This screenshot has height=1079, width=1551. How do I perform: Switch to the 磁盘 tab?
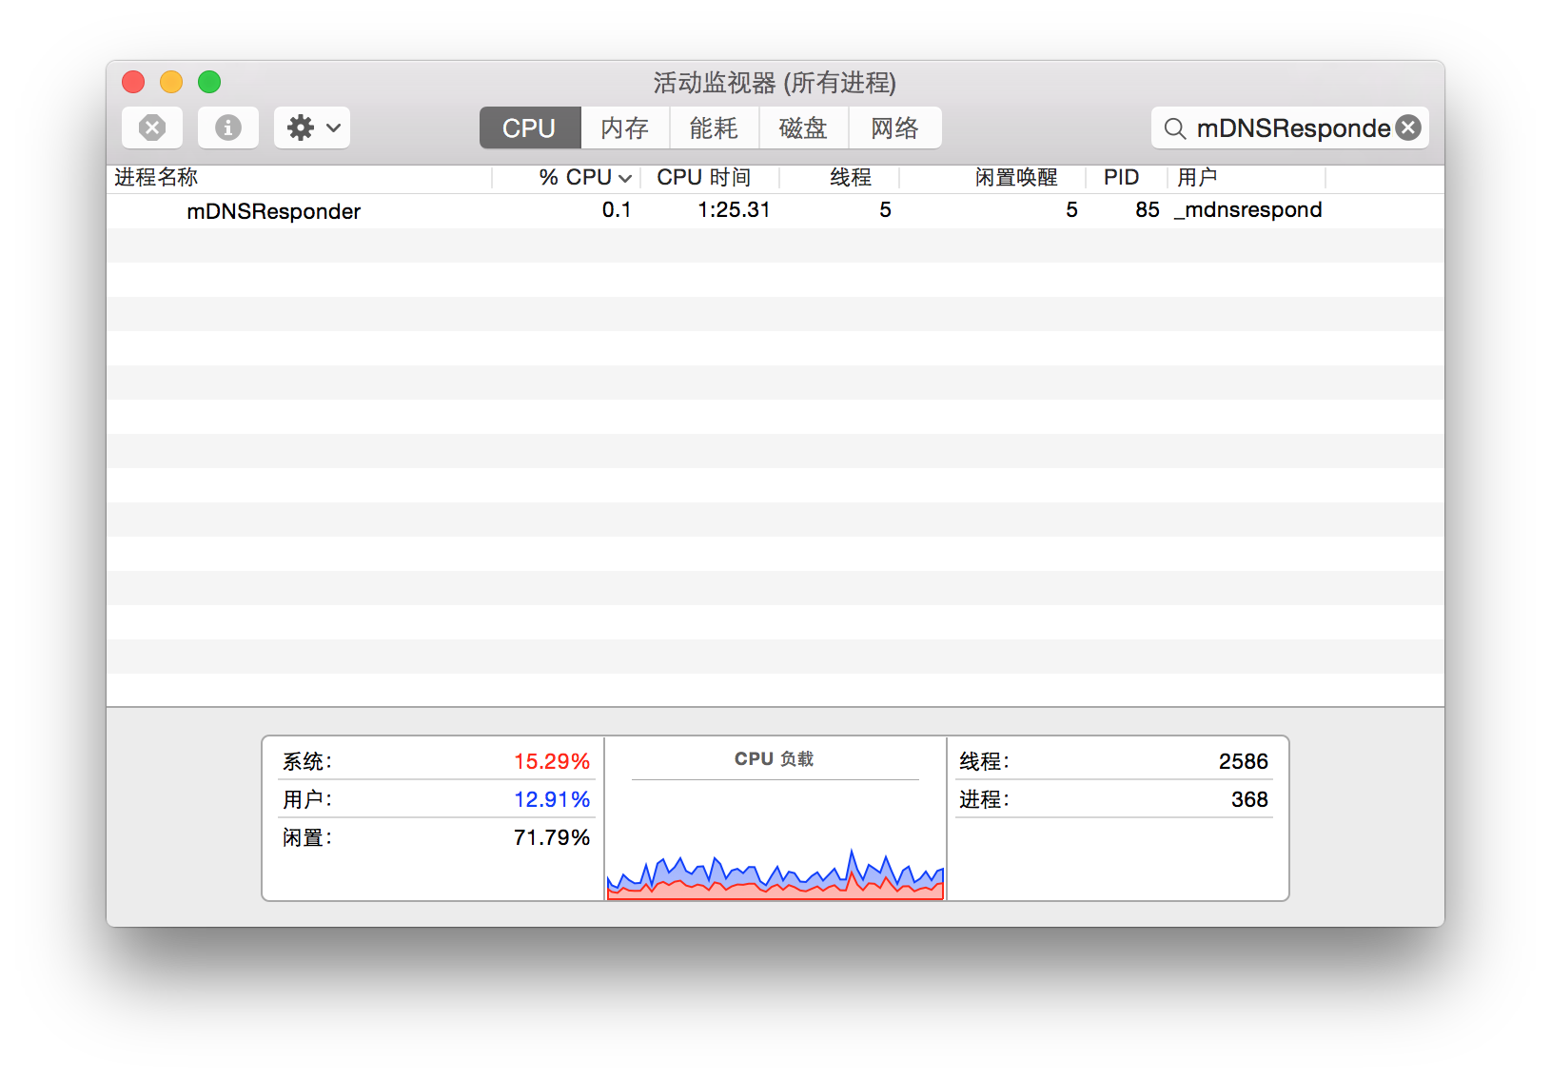[x=803, y=128]
